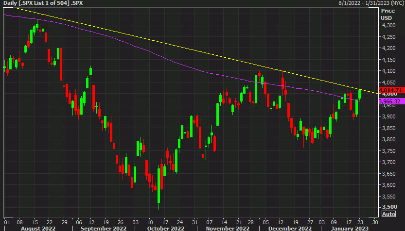Click the January 2023 month label
This screenshot has height=231, width=405.
(x=350, y=229)
